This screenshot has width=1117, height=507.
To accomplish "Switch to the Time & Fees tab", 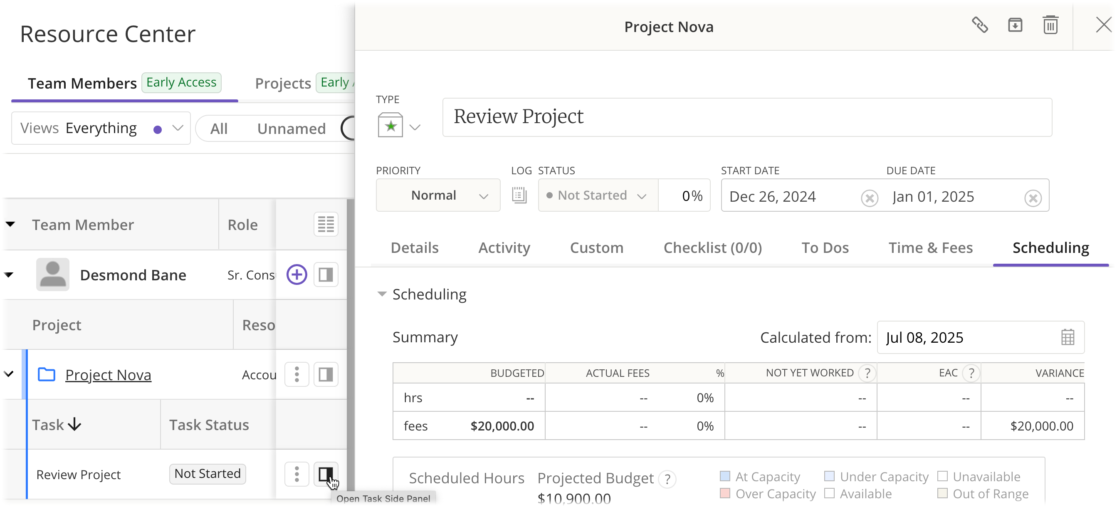I will coord(931,247).
